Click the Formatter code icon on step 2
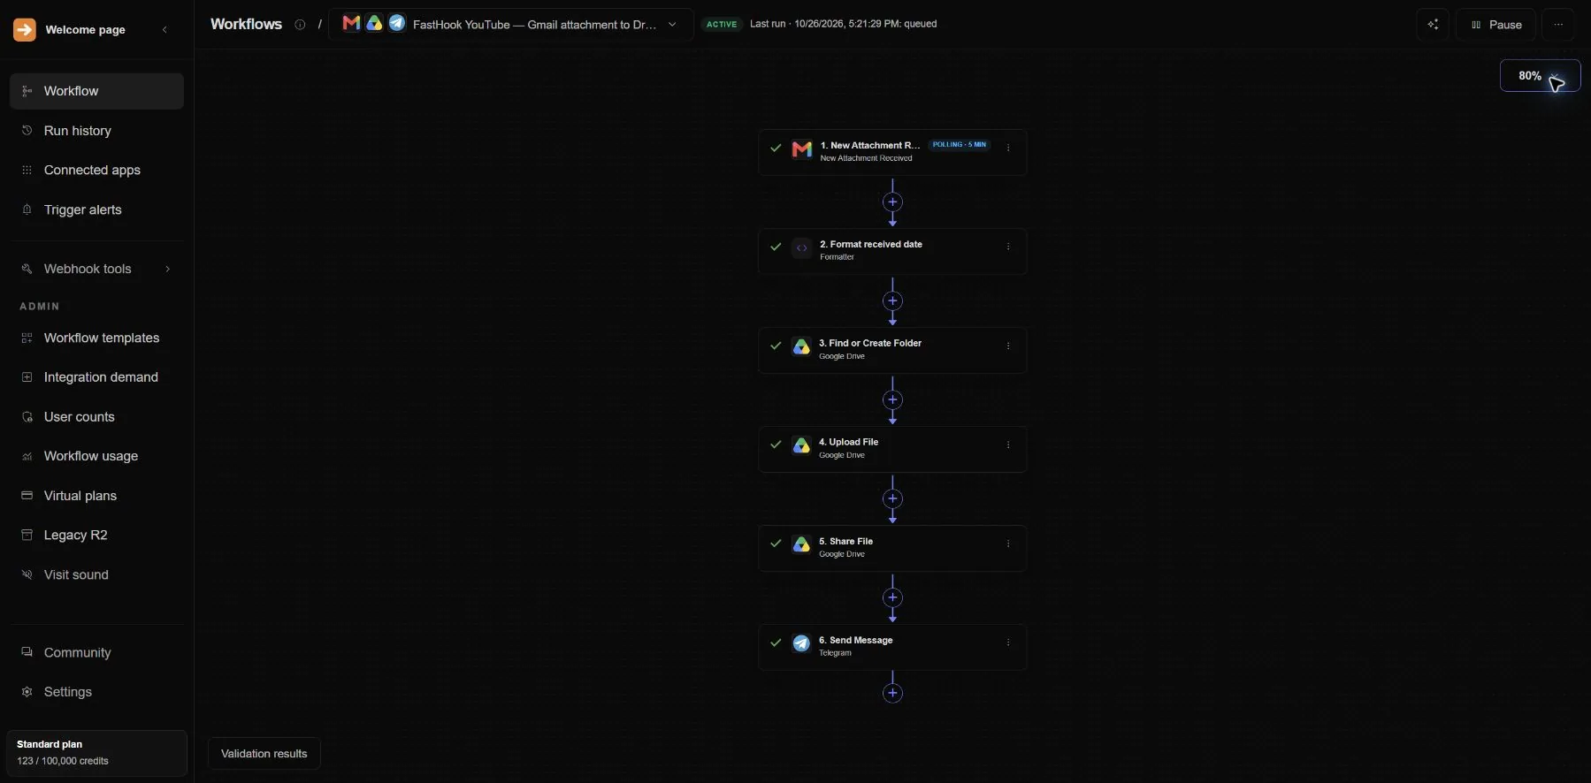Image resolution: width=1591 pixels, height=783 pixels. 801,248
